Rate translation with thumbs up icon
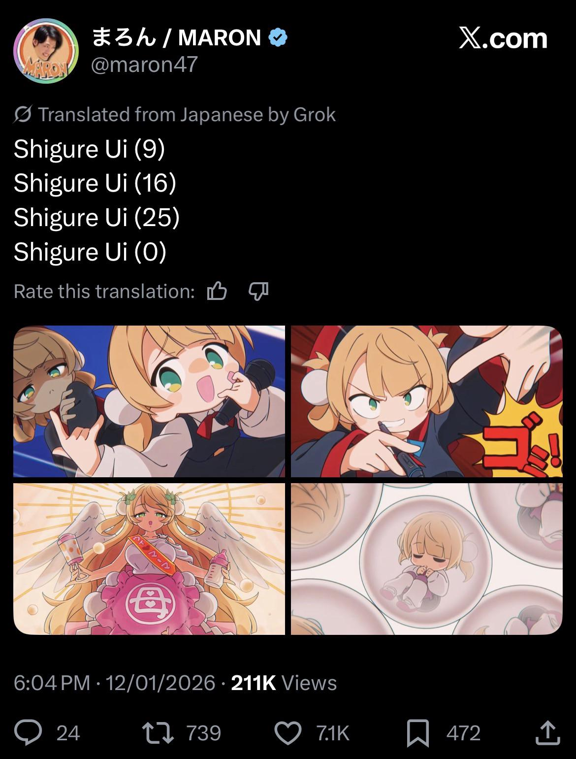576x759 pixels. click(x=217, y=291)
